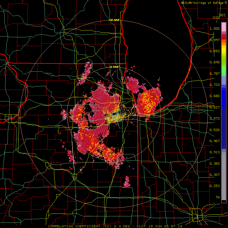Select the gray swatch on color bar
The image size is (228, 228).
224,177
